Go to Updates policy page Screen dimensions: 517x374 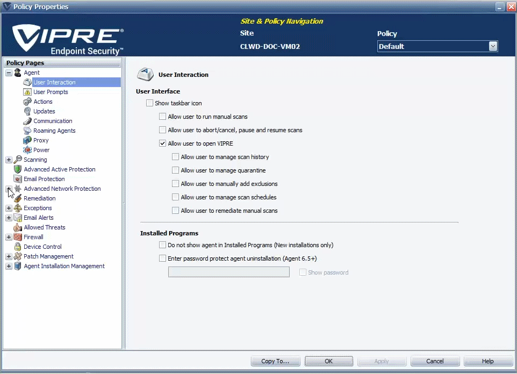[44, 111]
